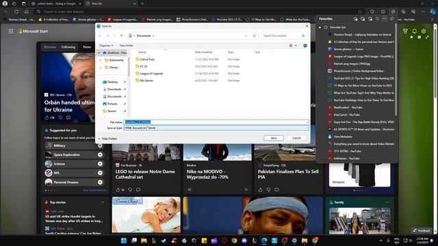The image size is (438, 246).
Task: Pin the Favorites panel
Action: [x=392, y=19]
